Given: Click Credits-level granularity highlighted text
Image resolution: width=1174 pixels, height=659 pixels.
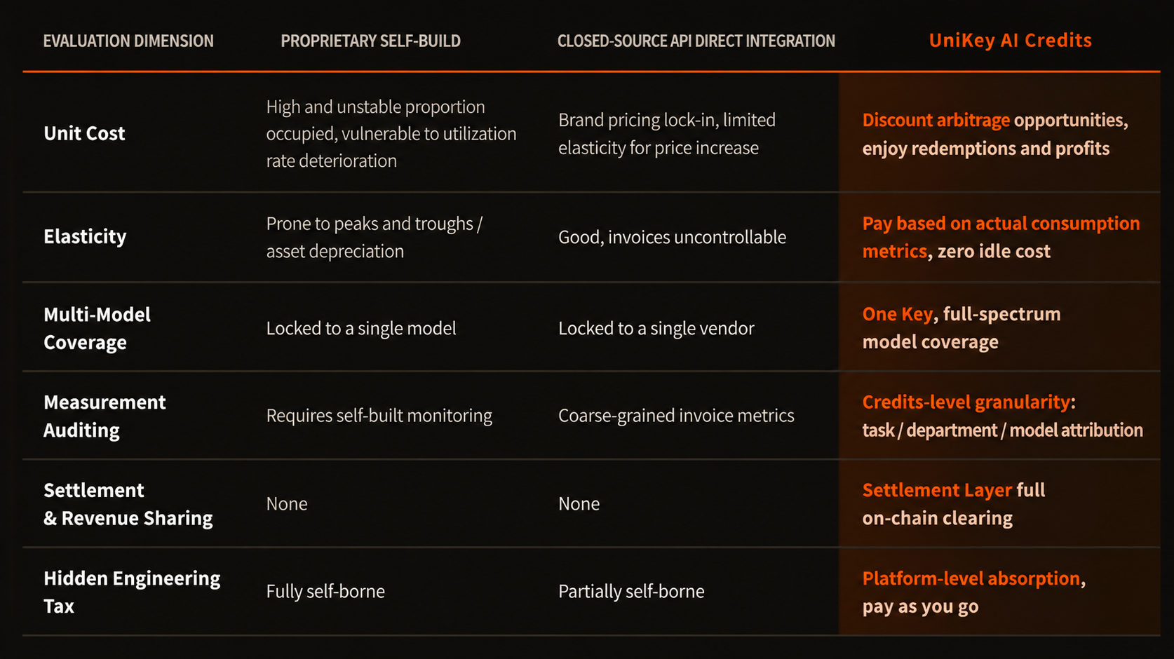Looking at the screenshot, I should (x=966, y=402).
